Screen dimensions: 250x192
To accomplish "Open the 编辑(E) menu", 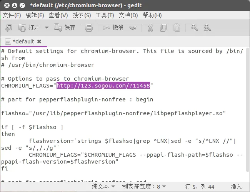I will [35, 15].
